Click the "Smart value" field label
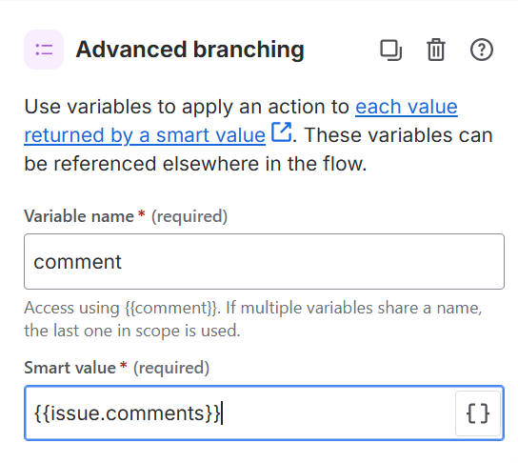Viewport: 518px width, 463px height. [x=70, y=368]
